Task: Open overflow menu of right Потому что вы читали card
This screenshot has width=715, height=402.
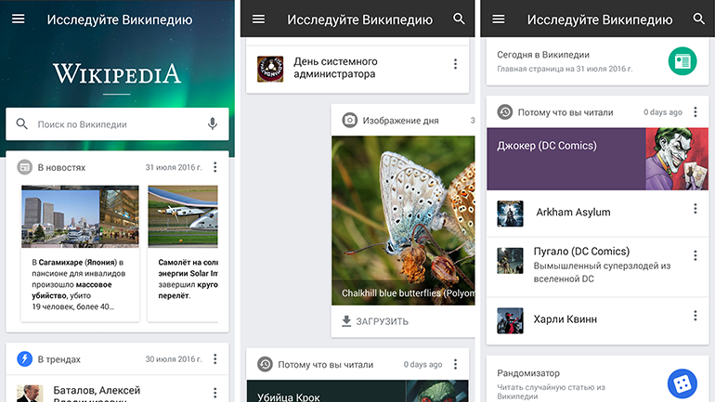Action: pos(695,112)
